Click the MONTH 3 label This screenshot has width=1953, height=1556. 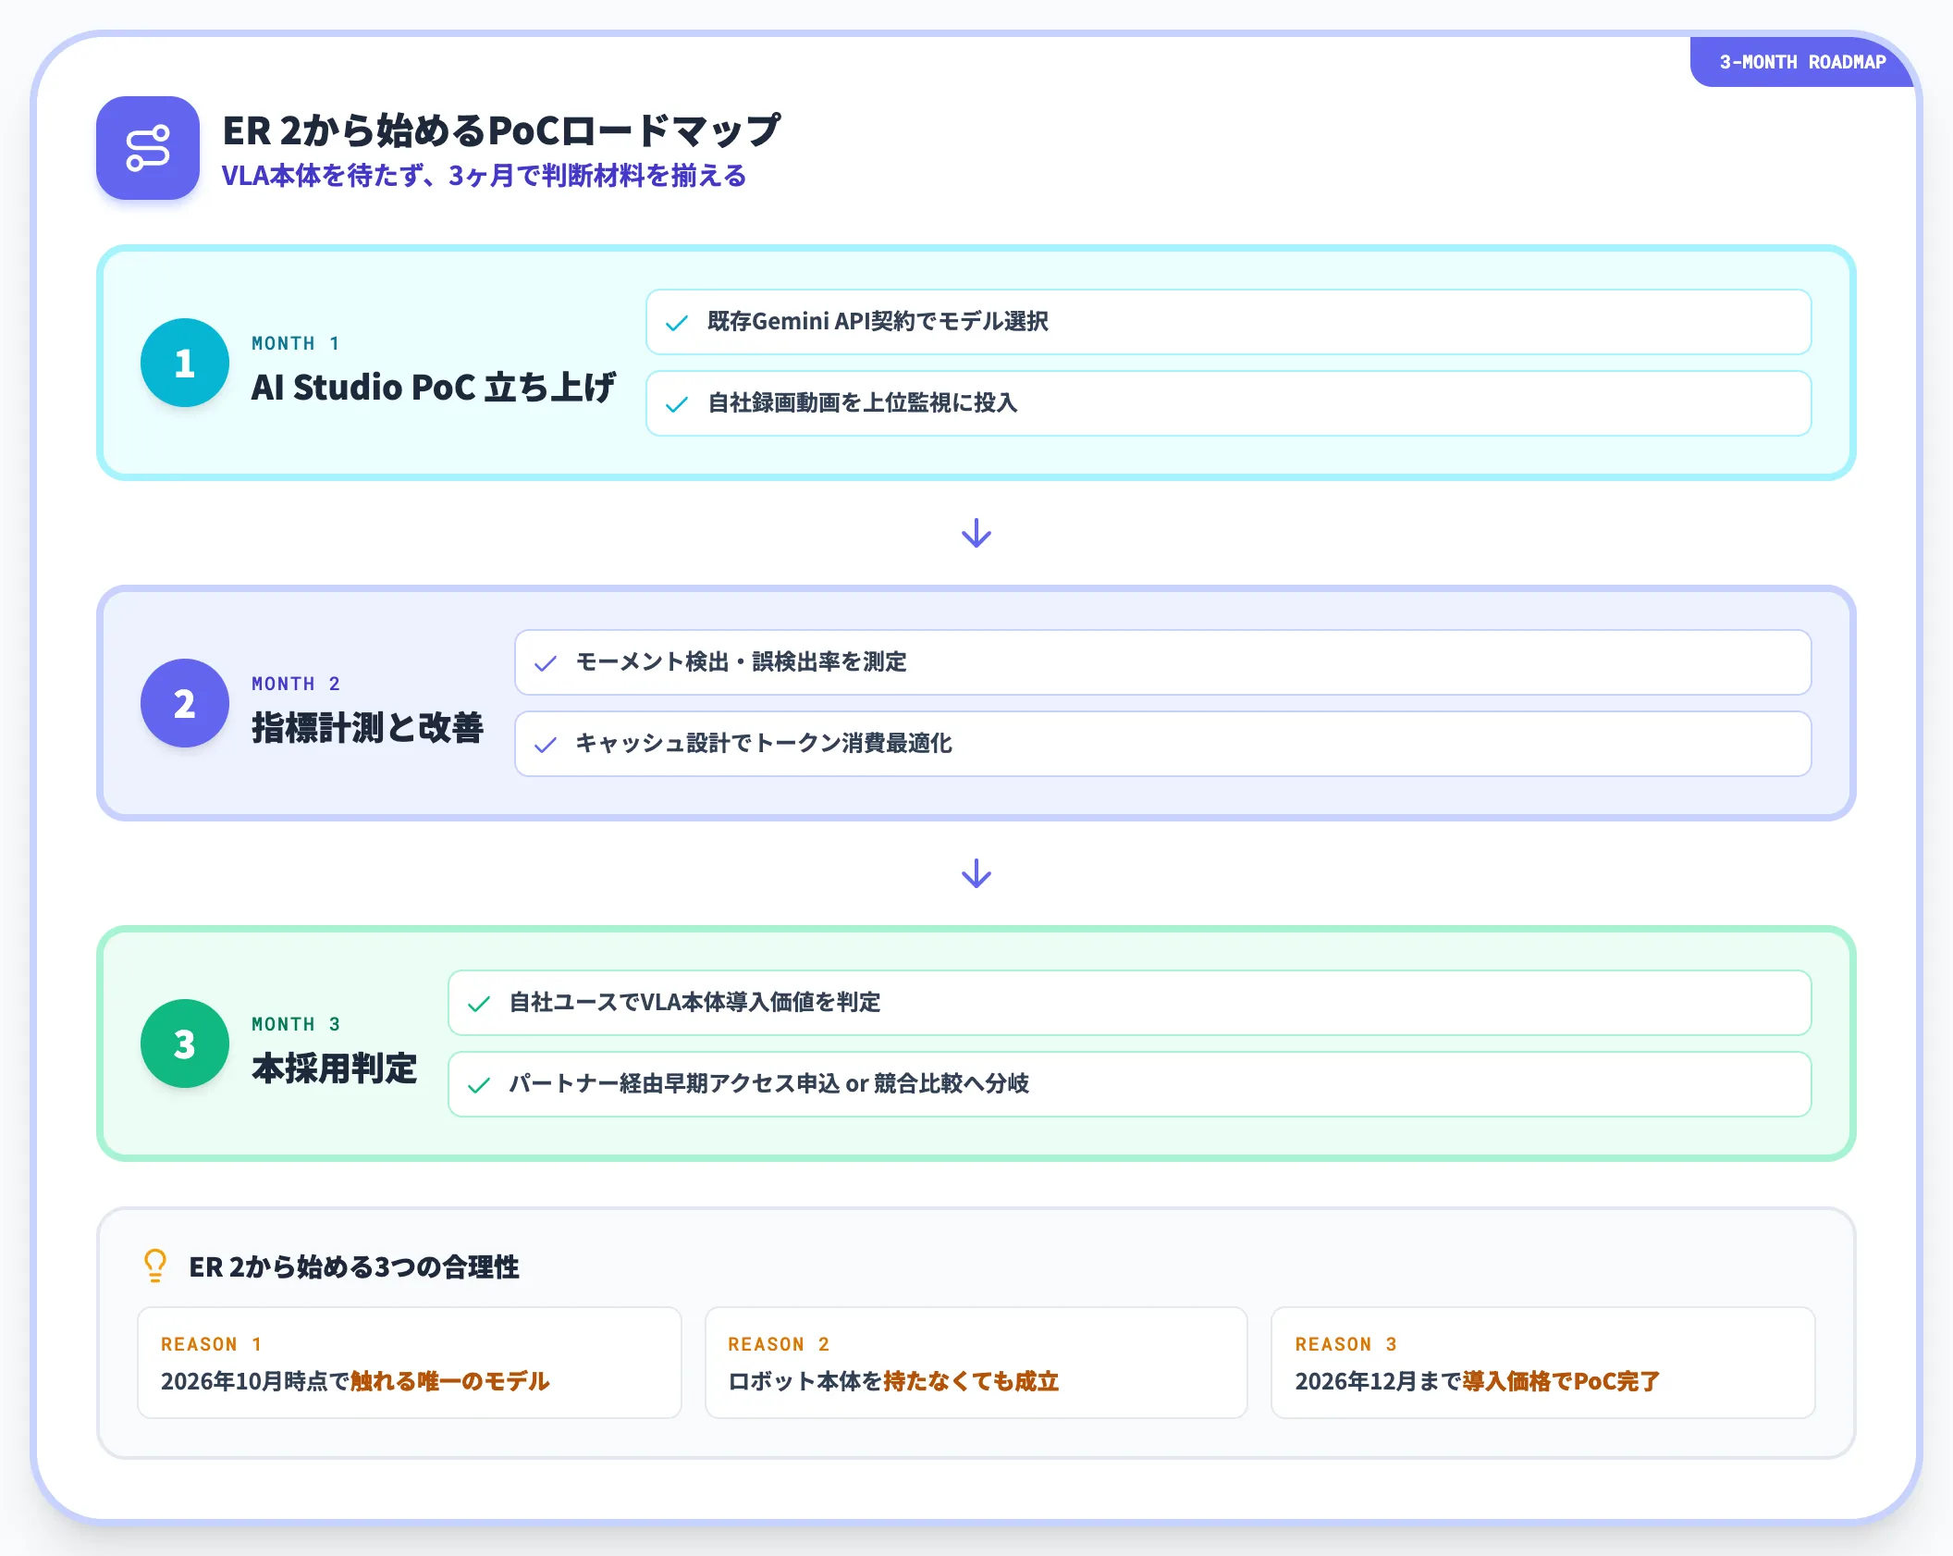tap(296, 1024)
